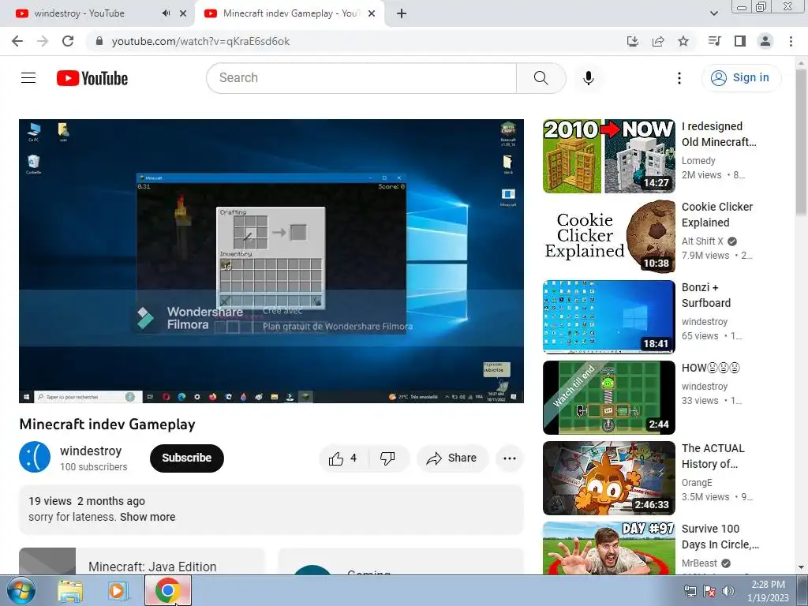
Task: Click the search magnifier button
Action: click(541, 78)
